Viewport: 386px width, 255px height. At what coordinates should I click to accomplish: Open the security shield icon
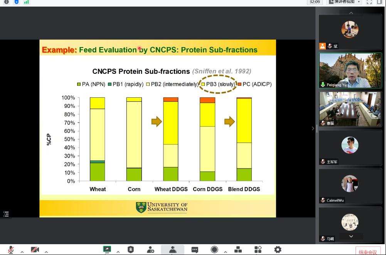tap(131, 250)
